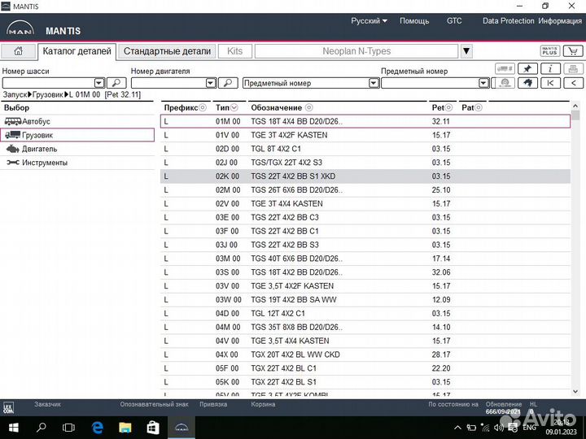Expand the item number field dropdown arrow
The height and width of the screenshot is (439, 586).
click(483, 83)
